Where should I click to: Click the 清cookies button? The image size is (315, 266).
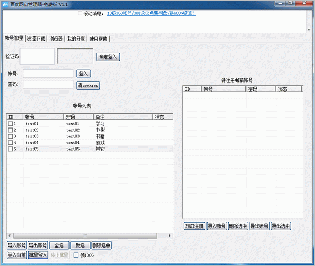88,85
